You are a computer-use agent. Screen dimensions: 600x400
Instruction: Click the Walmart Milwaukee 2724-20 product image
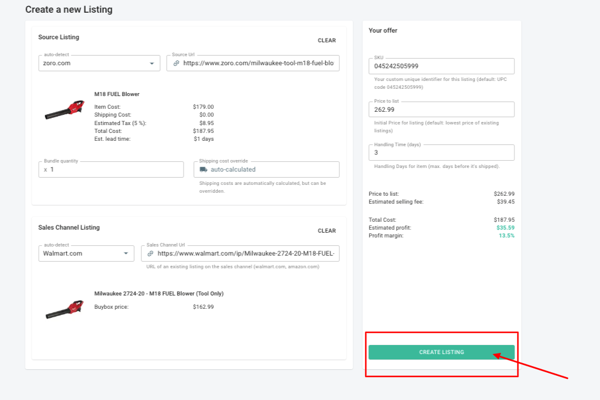[x=64, y=309]
